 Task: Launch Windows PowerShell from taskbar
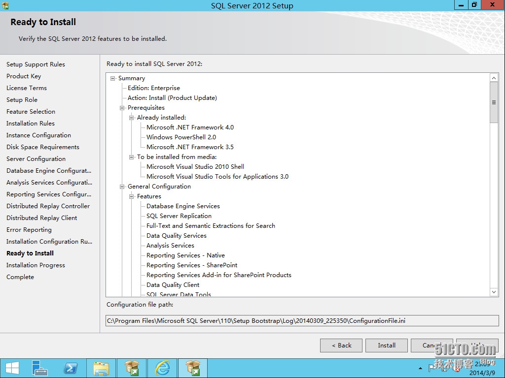(x=70, y=368)
